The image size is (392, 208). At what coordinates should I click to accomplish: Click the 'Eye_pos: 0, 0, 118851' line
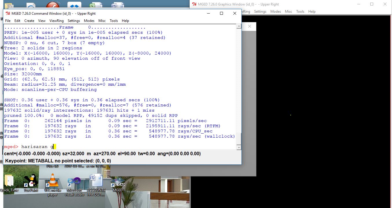[x=34, y=69]
